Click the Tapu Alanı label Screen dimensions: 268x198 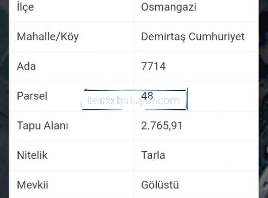42,125
